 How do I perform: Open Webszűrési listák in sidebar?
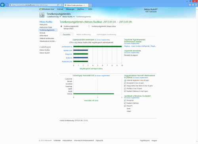click(x=46, y=27)
